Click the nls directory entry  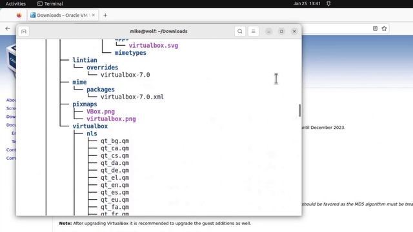[92, 134]
